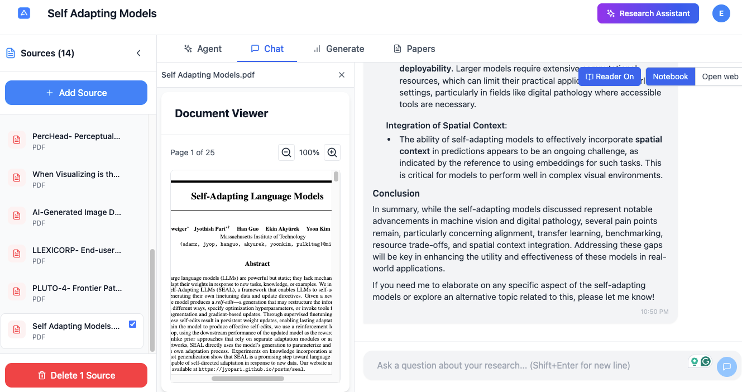
Task: Close the Self Adapting Models.pdf viewer
Action: coord(342,75)
